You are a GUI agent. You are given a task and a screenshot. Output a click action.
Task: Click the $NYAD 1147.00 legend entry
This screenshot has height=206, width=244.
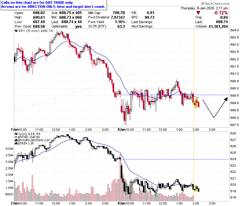click(29, 137)
